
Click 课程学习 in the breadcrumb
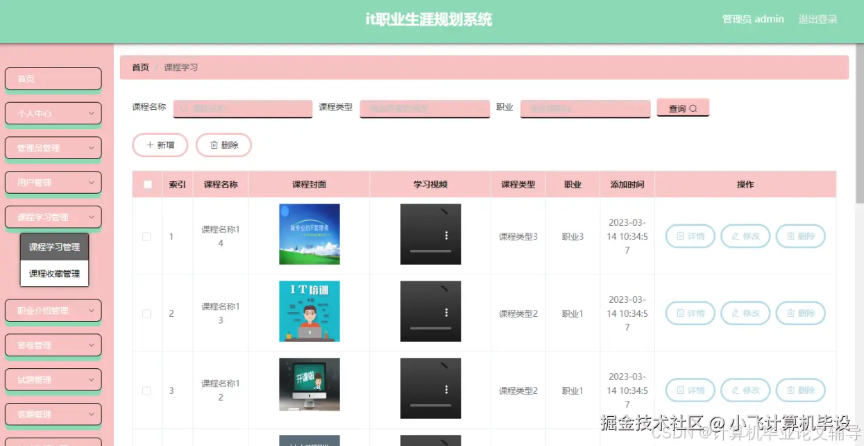(x=181, y=67)
